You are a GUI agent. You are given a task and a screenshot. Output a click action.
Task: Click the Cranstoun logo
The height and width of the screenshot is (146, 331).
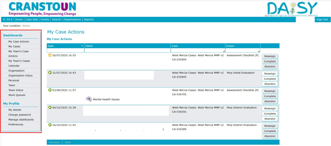tap(42, 9)
